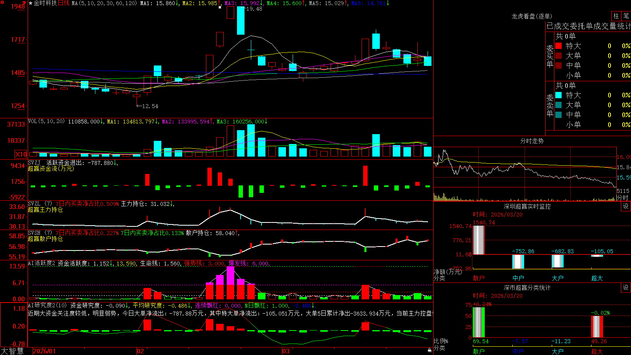Click the 超赢散户持仓 label

coord(45,239)
